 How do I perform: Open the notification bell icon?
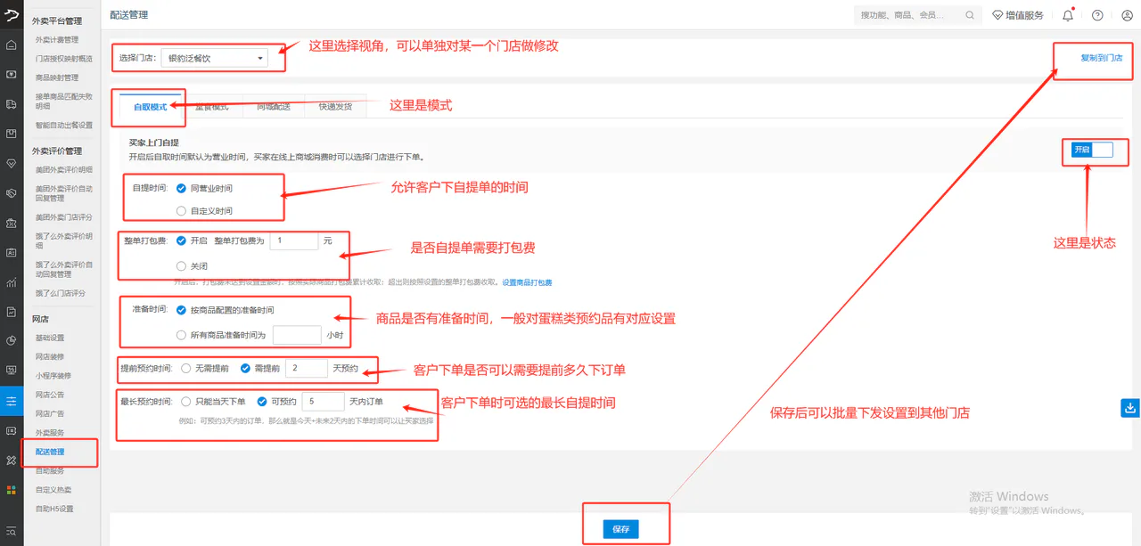[x=1068, y=15]
